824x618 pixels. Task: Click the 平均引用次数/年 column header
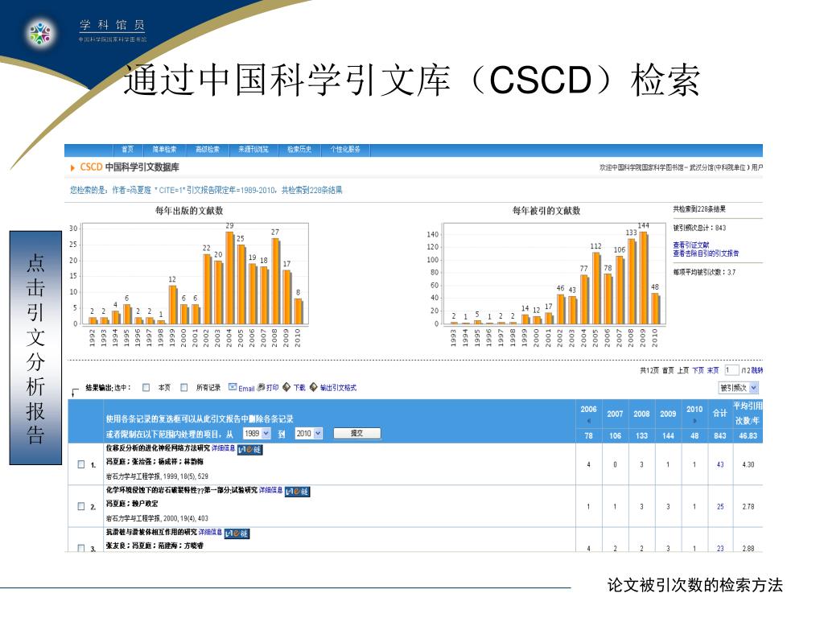point(748,414)
